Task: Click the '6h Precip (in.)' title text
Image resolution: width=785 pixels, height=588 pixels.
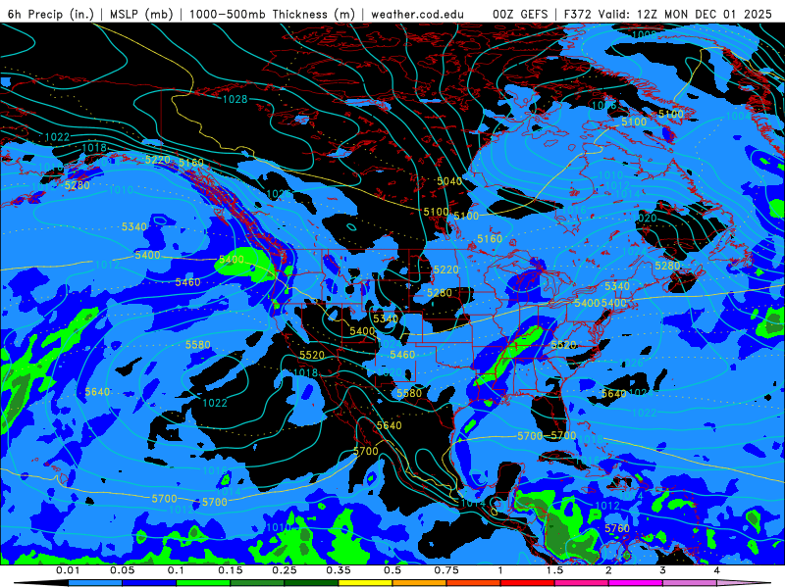Action: point(51,14)
